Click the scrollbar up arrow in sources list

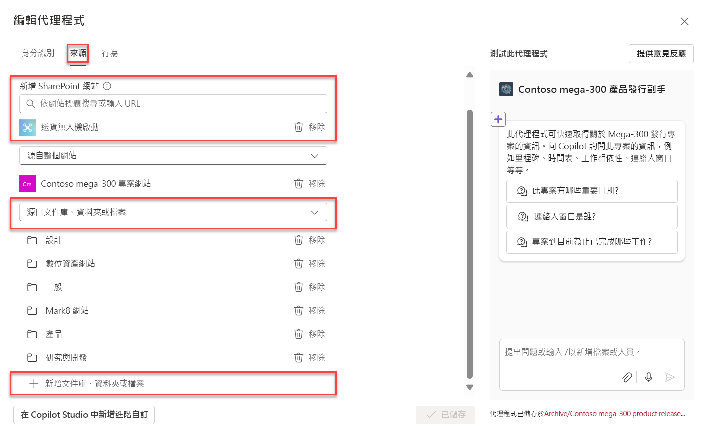coord(469,75)
